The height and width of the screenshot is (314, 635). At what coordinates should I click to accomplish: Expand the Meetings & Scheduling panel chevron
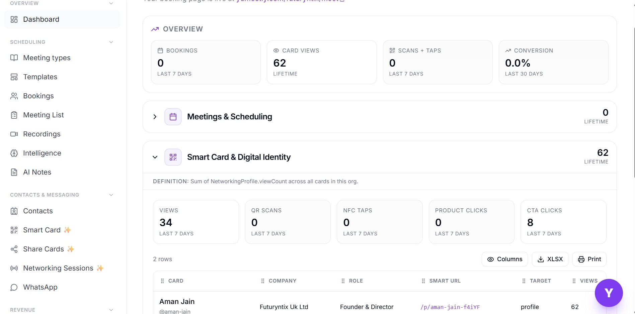tap(155, 117)
